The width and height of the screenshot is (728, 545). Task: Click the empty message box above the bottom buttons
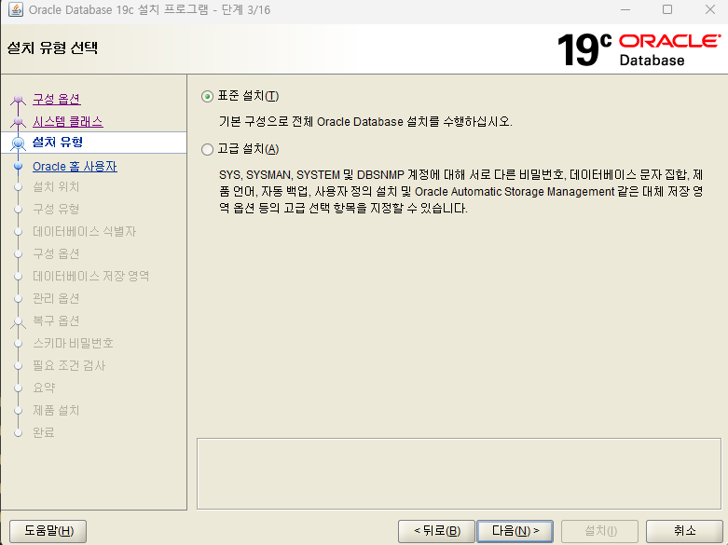pos(459,473)
